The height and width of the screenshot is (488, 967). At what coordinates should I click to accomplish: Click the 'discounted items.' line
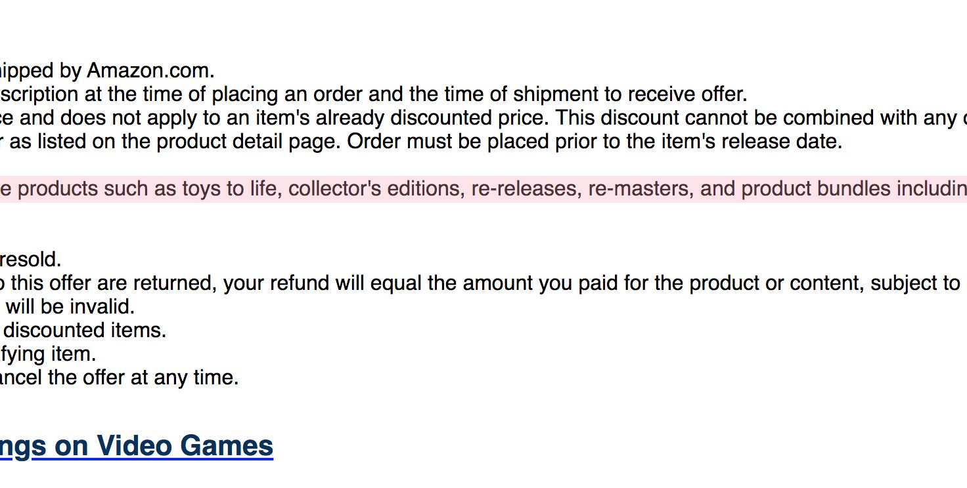click(83, 331)
